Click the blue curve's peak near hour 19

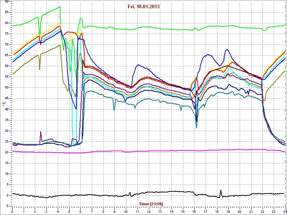click(x=227, y=50)
